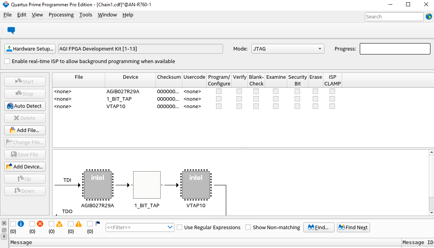Click the Add File button
The image size is (434, 248).
click(x=25, y=130)
